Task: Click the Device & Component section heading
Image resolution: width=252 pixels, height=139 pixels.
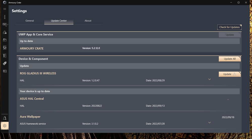Action: click(33, 59)
